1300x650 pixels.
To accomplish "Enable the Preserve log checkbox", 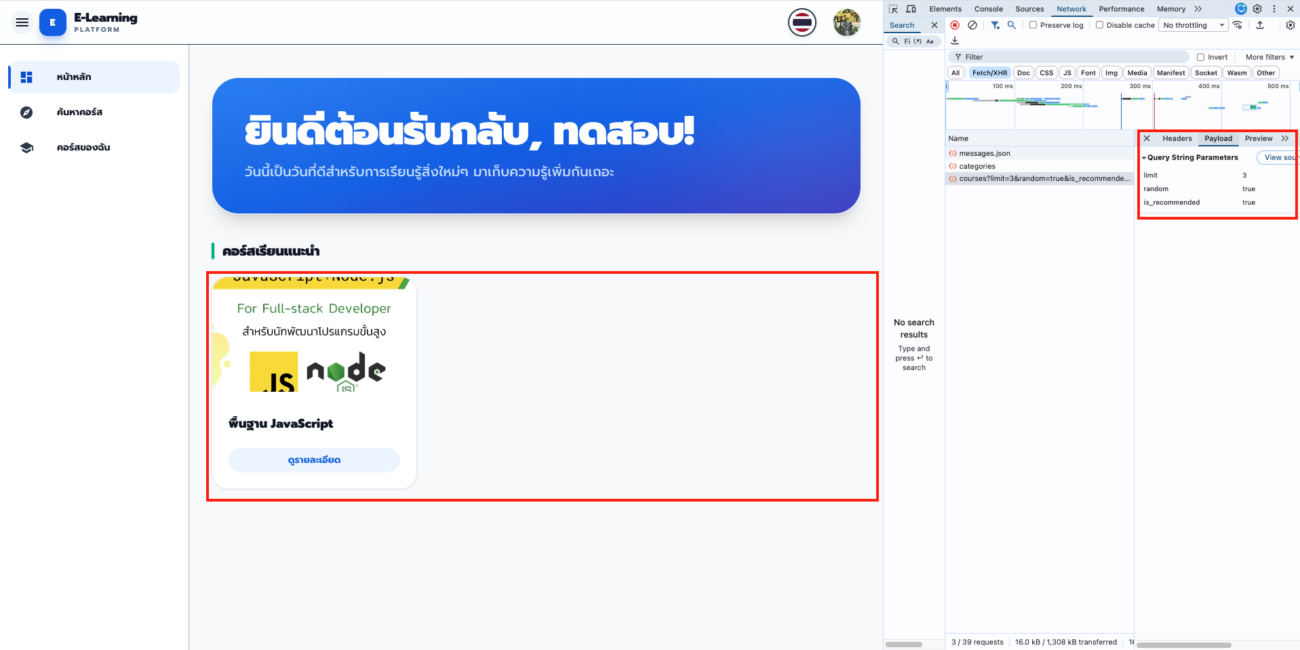I will [1033, 25].
